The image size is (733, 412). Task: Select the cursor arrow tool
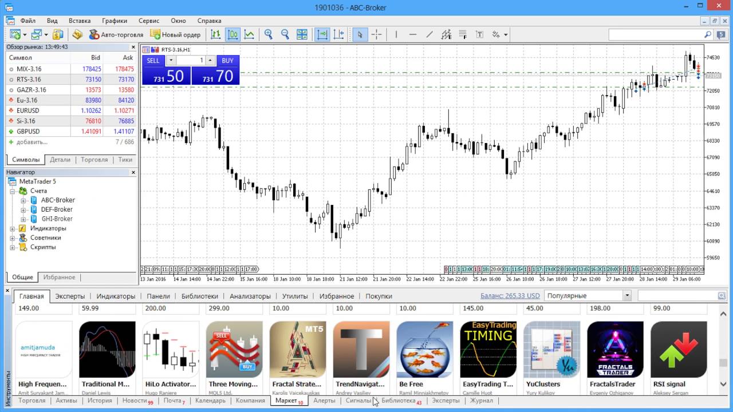pos(360,34)
